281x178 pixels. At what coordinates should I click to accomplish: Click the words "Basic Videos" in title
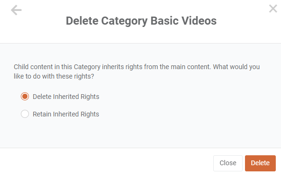pos(183,21)
